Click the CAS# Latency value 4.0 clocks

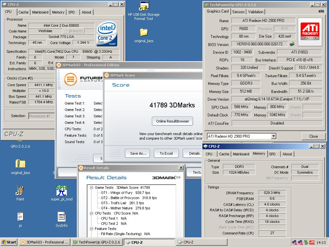[x=272, y=204]
